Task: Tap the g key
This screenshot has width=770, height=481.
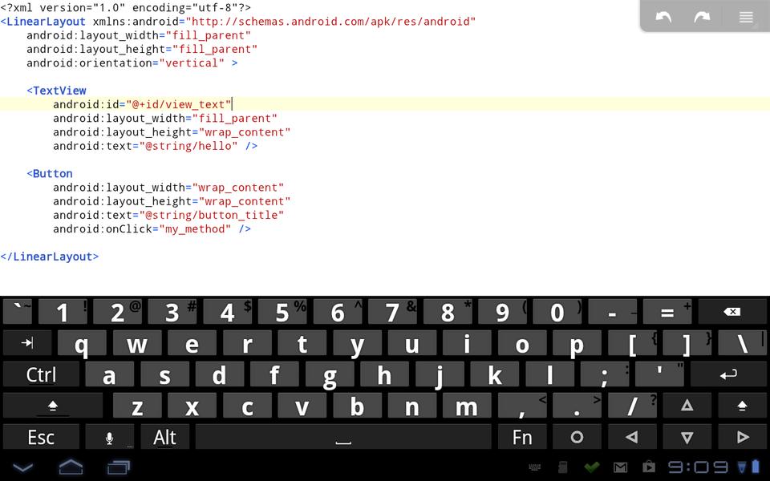Action: pos(330,374)
